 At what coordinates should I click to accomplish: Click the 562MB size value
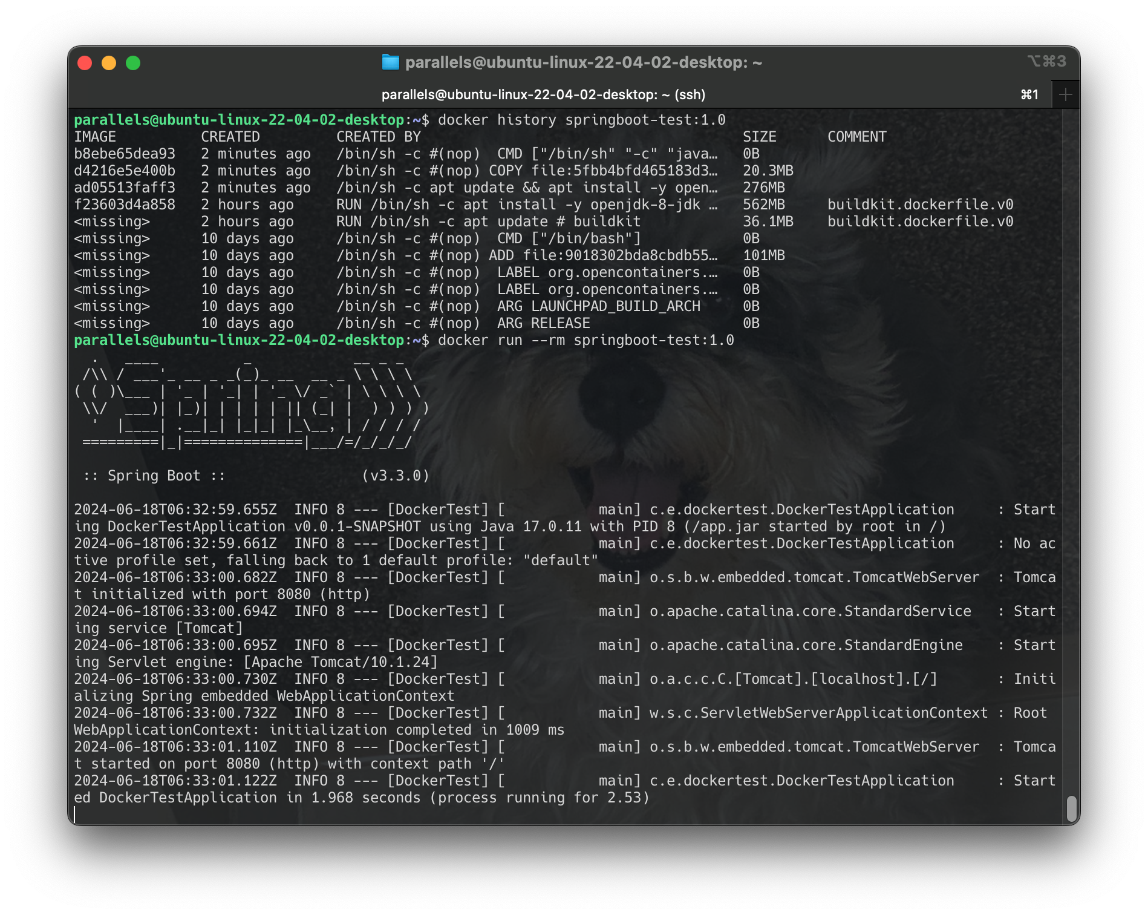tap(764, 205)
